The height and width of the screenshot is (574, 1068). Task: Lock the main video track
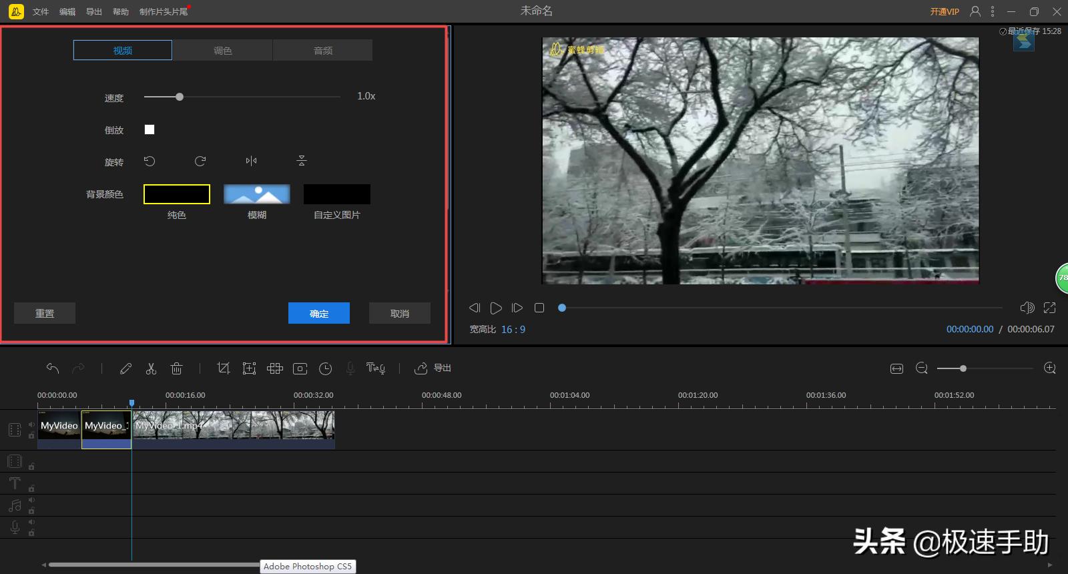pos(31,435)
